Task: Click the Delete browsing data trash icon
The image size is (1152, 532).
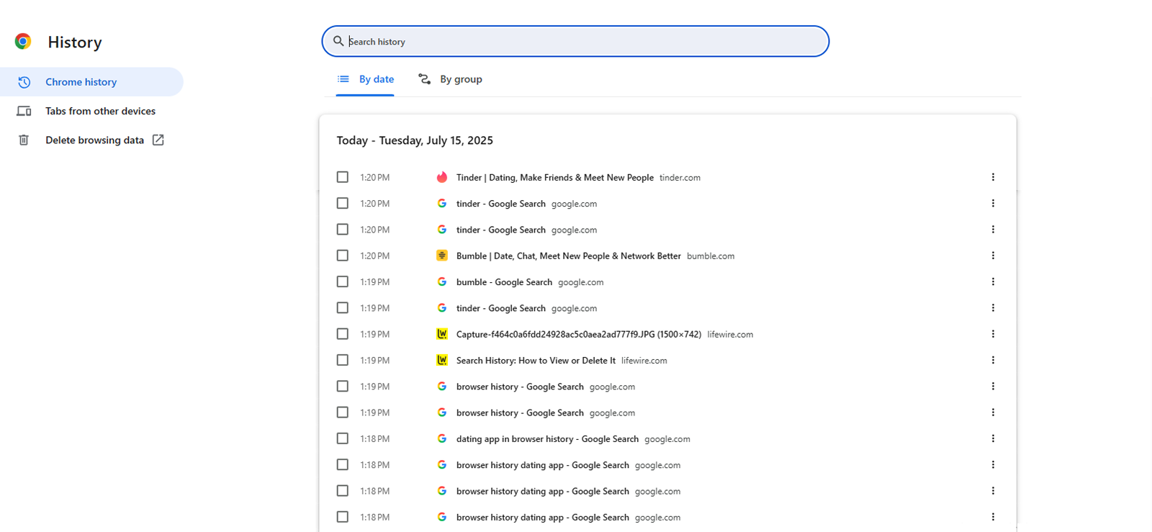Action: 24,140
